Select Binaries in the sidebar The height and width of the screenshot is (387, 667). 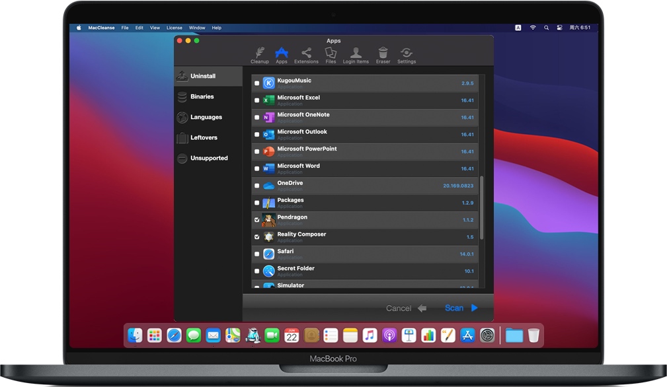point(202,97)
